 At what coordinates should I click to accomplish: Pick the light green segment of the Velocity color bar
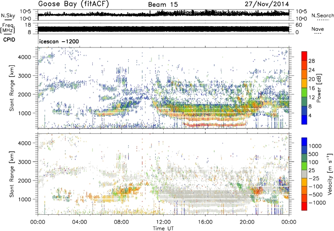pyautogui.click(x=304, y=166)
